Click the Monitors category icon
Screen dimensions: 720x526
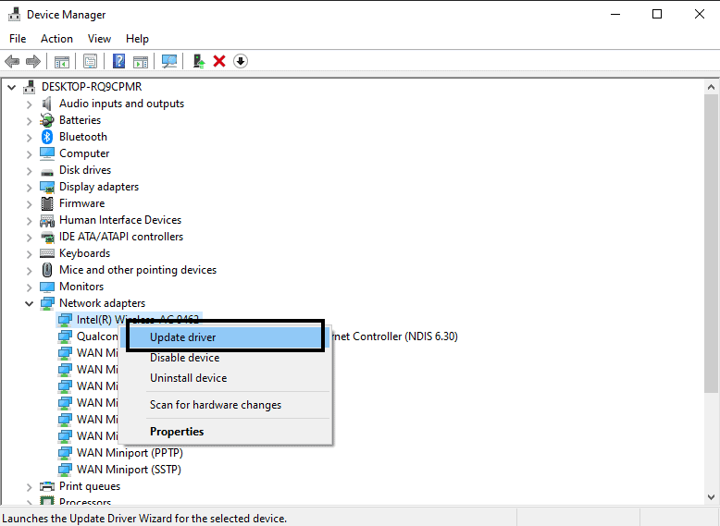tap(47, 287)
